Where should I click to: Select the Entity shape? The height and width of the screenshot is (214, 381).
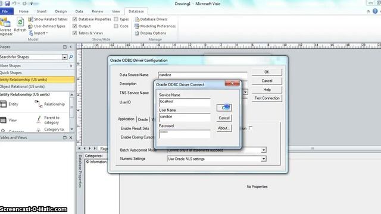pos(10,104)
